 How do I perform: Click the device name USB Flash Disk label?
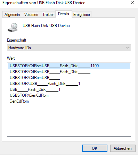point(46,26)
